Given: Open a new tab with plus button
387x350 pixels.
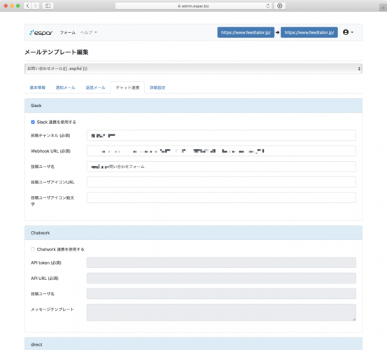Looking at the screenshot, I should point(383,8).
